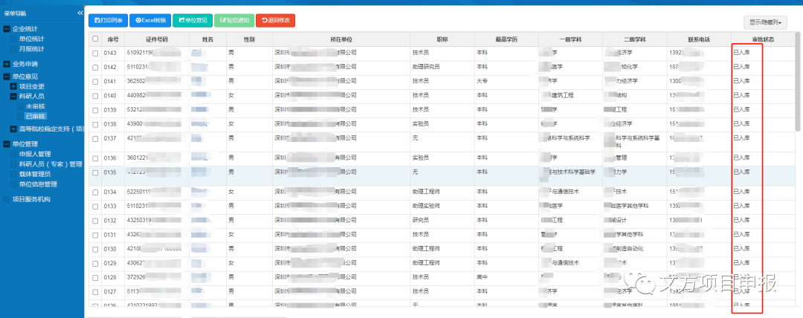
Task: Check the box for row 0133
Action: pyautogui.click(x=95, y=207)
